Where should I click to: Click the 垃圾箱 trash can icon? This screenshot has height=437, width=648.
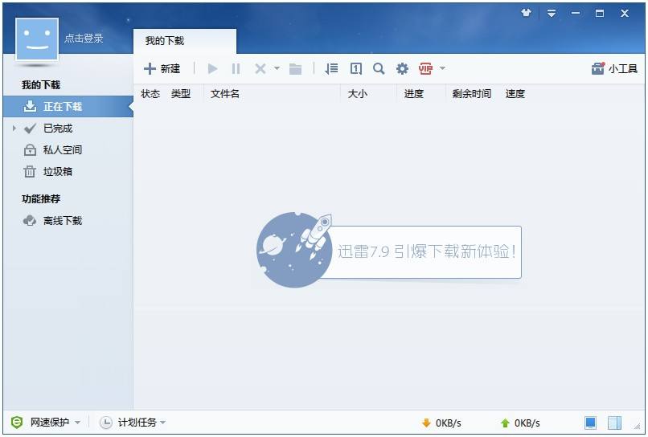click(x=30, y=171)
